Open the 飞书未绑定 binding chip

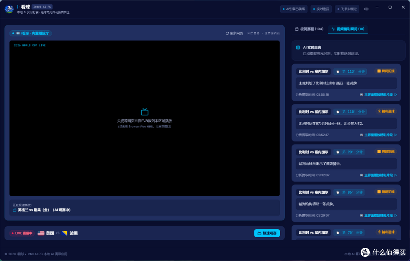[x=347, y=9]
